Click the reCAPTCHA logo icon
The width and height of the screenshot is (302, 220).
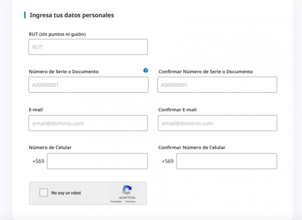coord(127,190)
